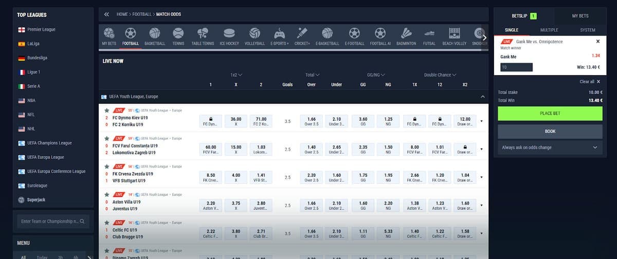Select odds 36.00 draw for Dynmo Kiev match
The image size is (617, 259).
236,121
